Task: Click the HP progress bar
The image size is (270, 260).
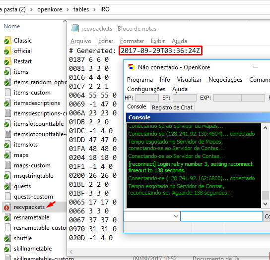Action: pyautogui.click(x=147, y=98)
